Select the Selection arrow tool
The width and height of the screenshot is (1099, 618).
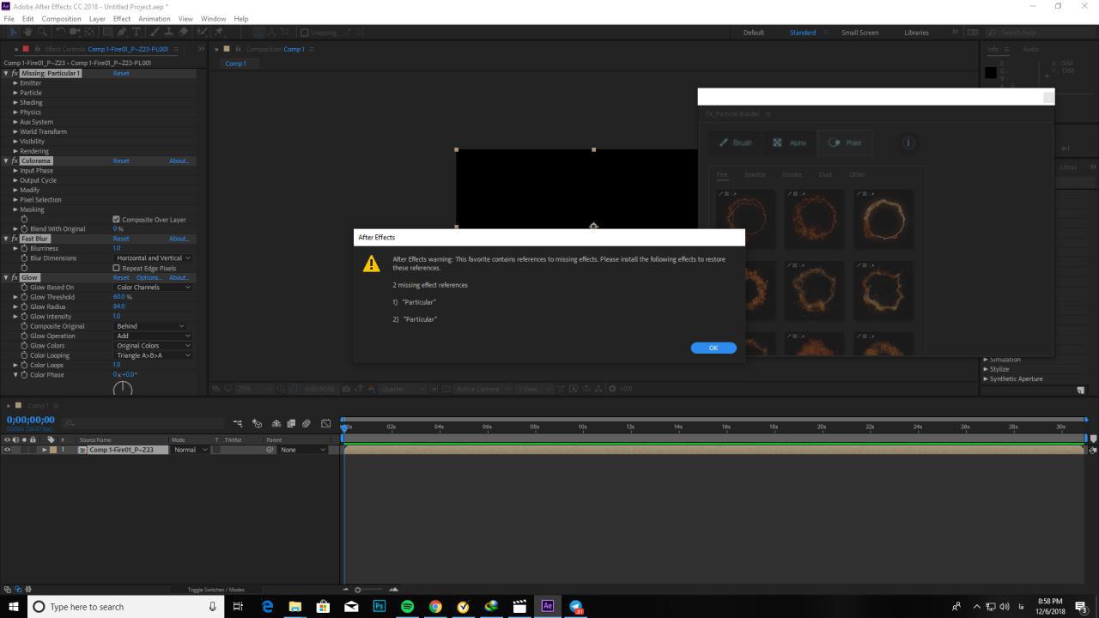click(x=13, y=32)
